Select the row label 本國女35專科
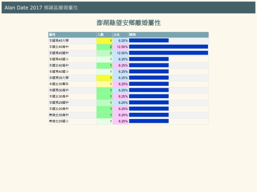This screenshot has height=192, width=257. point(59,84)
